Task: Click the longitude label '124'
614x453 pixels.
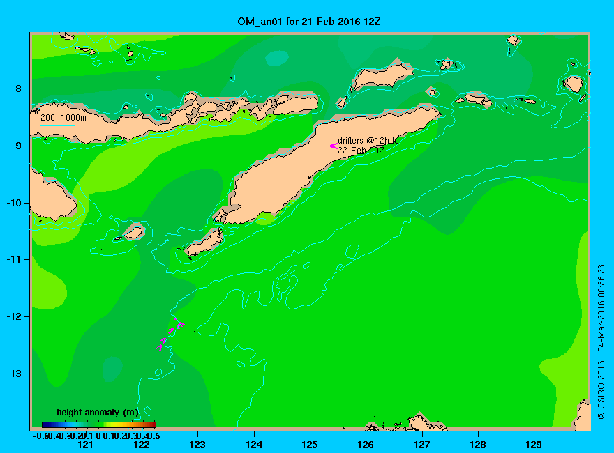Action: click(254, 445)
